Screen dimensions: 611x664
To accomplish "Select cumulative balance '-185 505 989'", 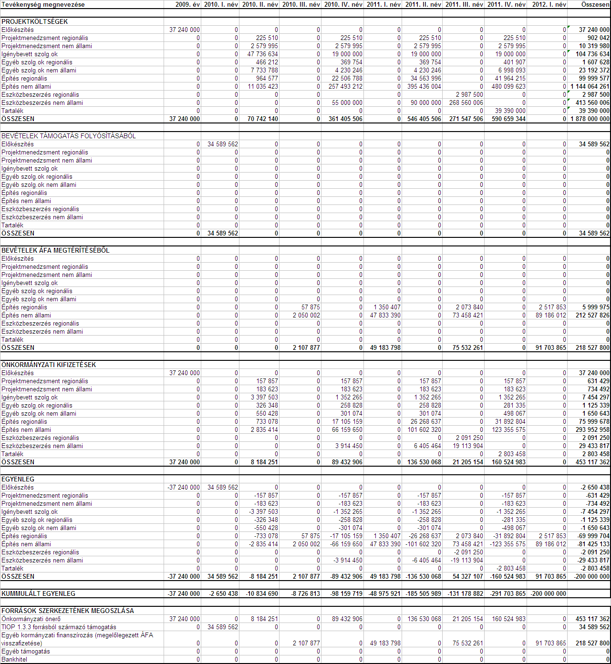I will pos(423,593).
